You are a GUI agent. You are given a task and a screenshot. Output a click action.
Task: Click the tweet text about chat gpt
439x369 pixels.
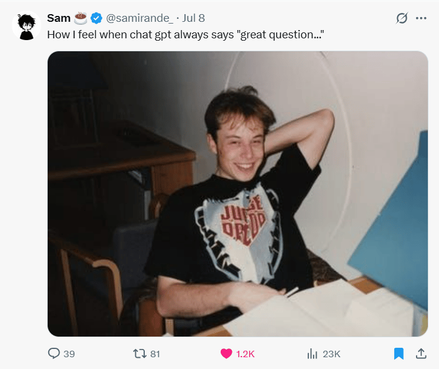[185, 35]
